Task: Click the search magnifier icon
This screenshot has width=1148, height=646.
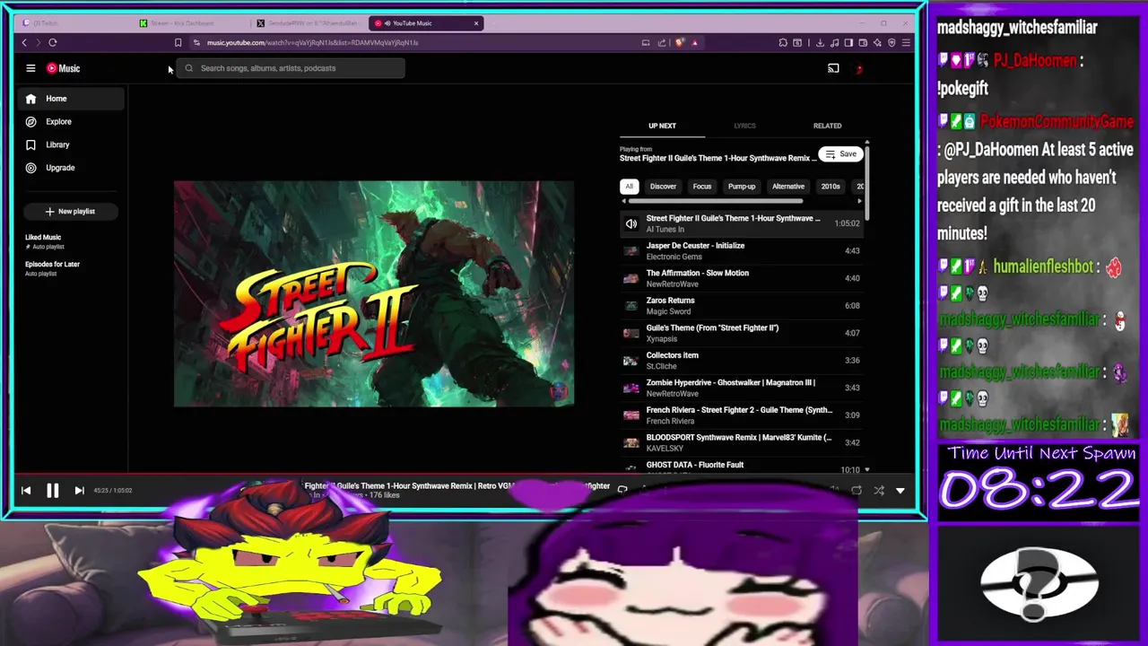Action: (x=189, y=68)
